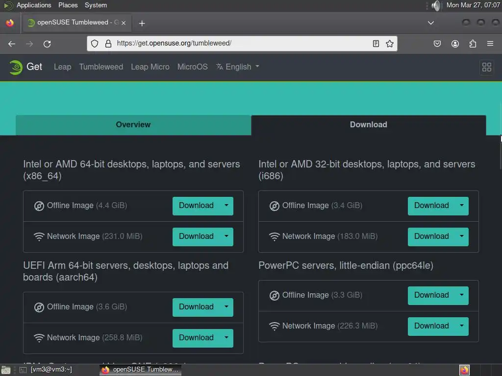The width and height of the screenshot is (502, 376).
Task: Click the Firefox icon in bottom-right tray
Action: pyautogui.click(x=464, y=370)
